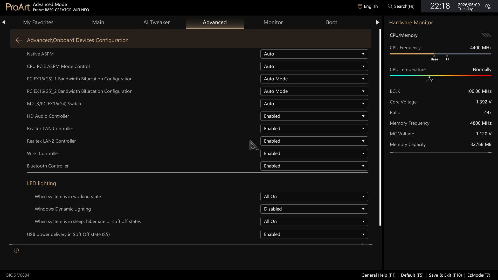Click Default (F5) button

point(412,275)
